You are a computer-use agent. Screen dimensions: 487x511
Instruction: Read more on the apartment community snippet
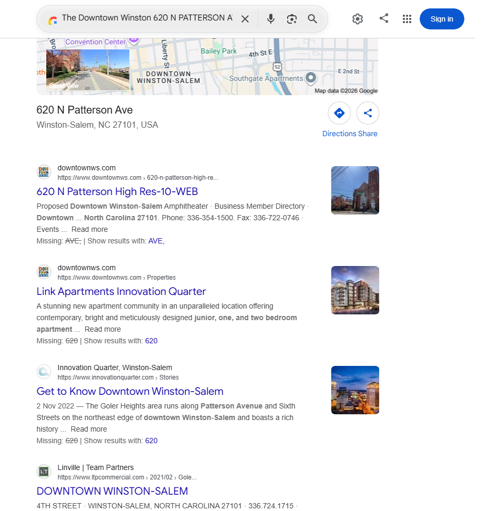[103, 329]
